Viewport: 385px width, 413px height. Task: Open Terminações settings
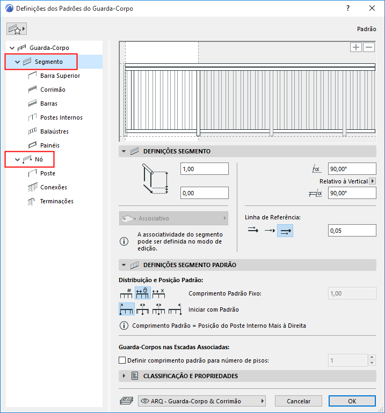click(x=57, y=201)
